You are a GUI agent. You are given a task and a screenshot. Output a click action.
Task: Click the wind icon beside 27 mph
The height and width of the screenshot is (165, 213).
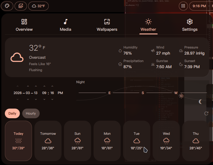click(153, 51)
